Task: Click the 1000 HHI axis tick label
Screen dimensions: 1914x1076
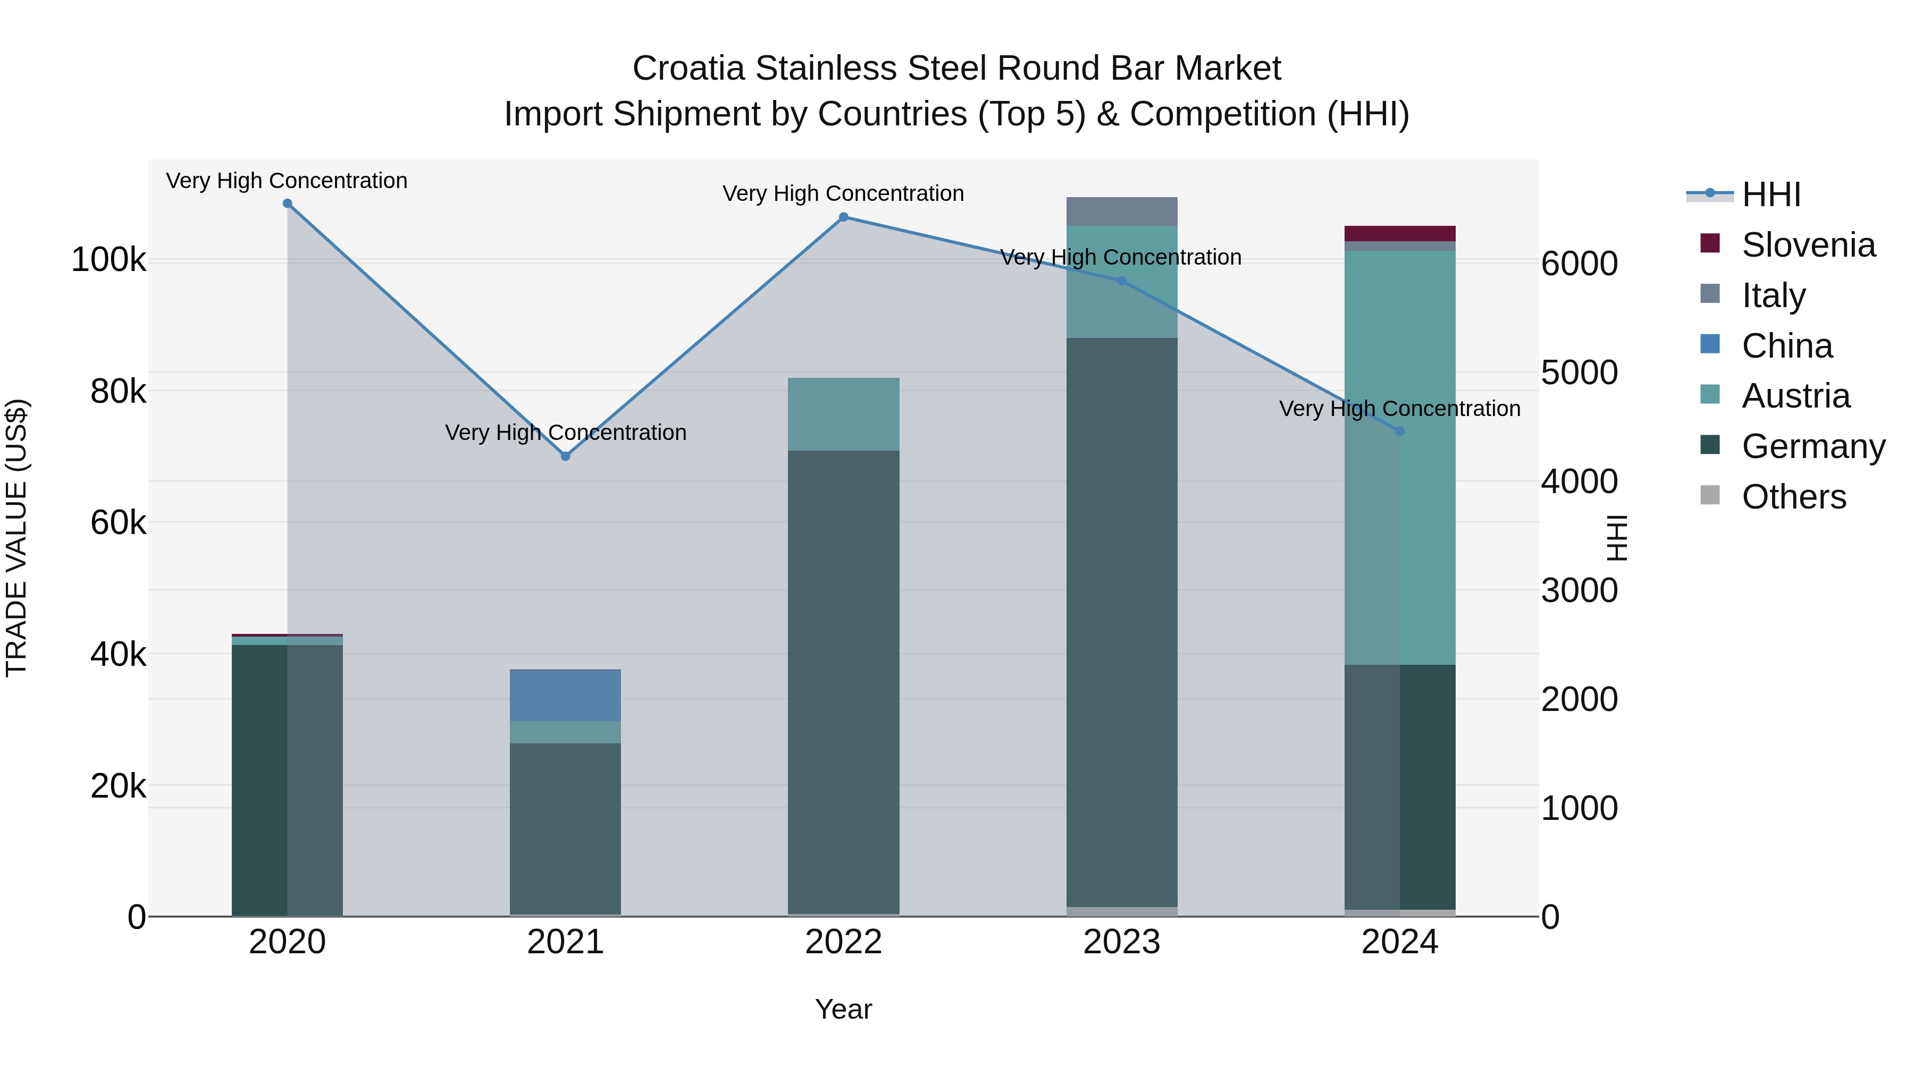Action: [x=1580, y=808]
